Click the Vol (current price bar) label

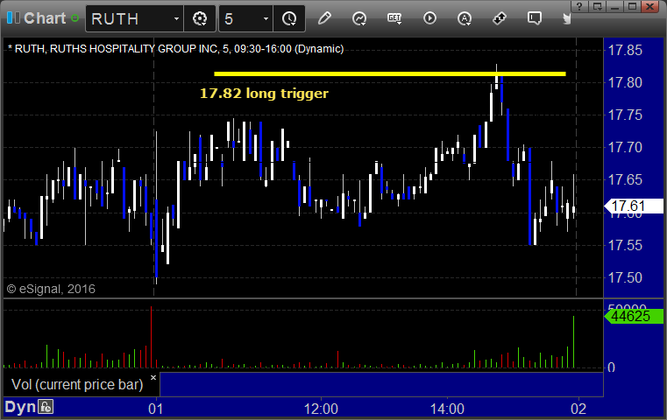pos(77,384)
